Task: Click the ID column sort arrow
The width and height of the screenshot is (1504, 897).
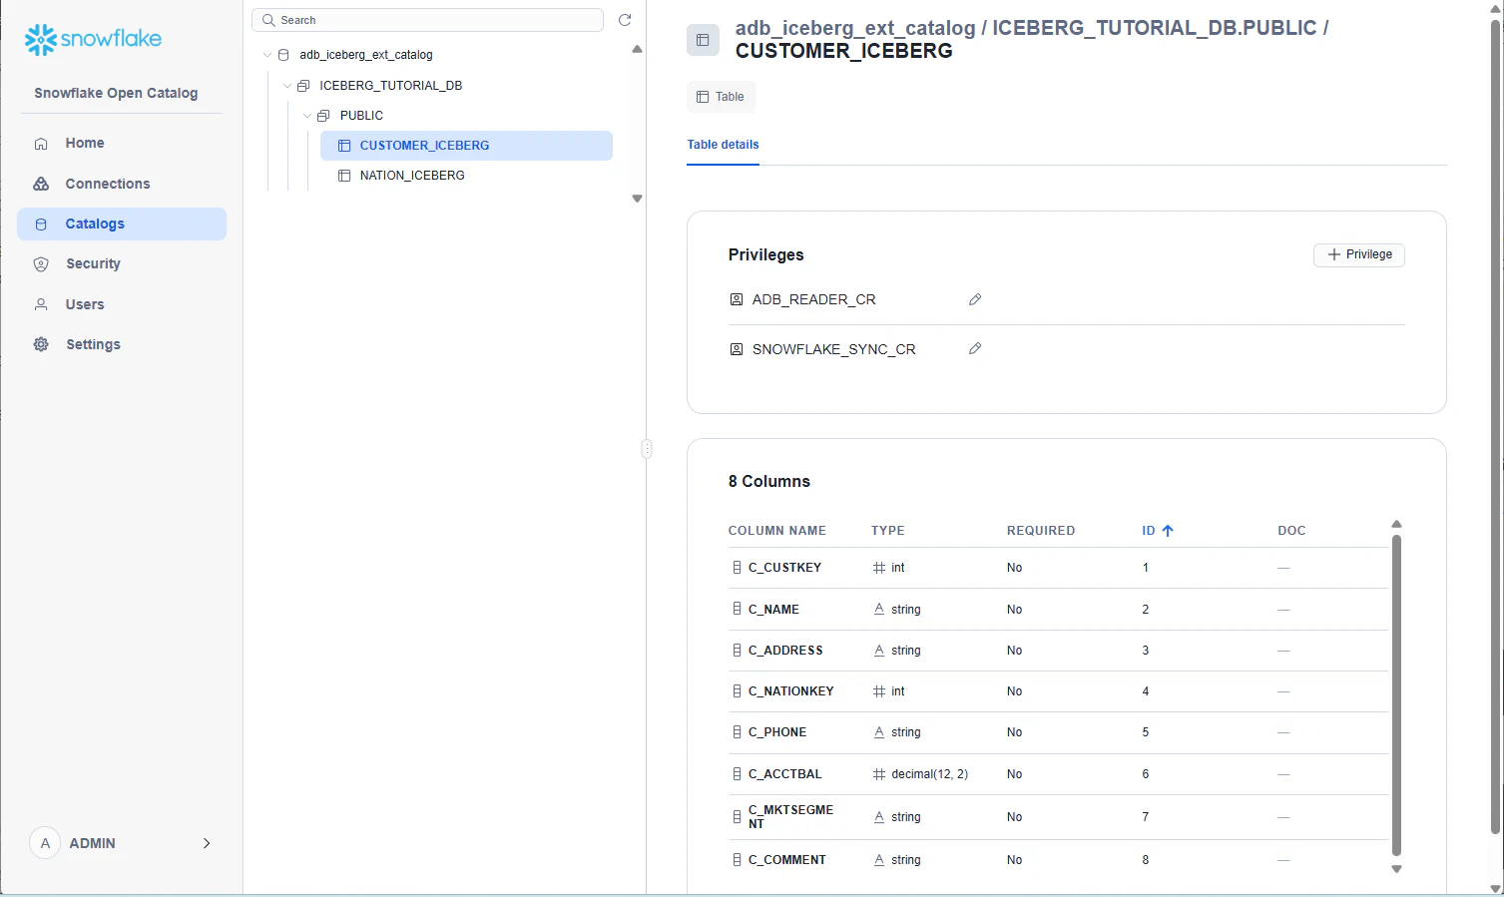Action: point(1168,531)
